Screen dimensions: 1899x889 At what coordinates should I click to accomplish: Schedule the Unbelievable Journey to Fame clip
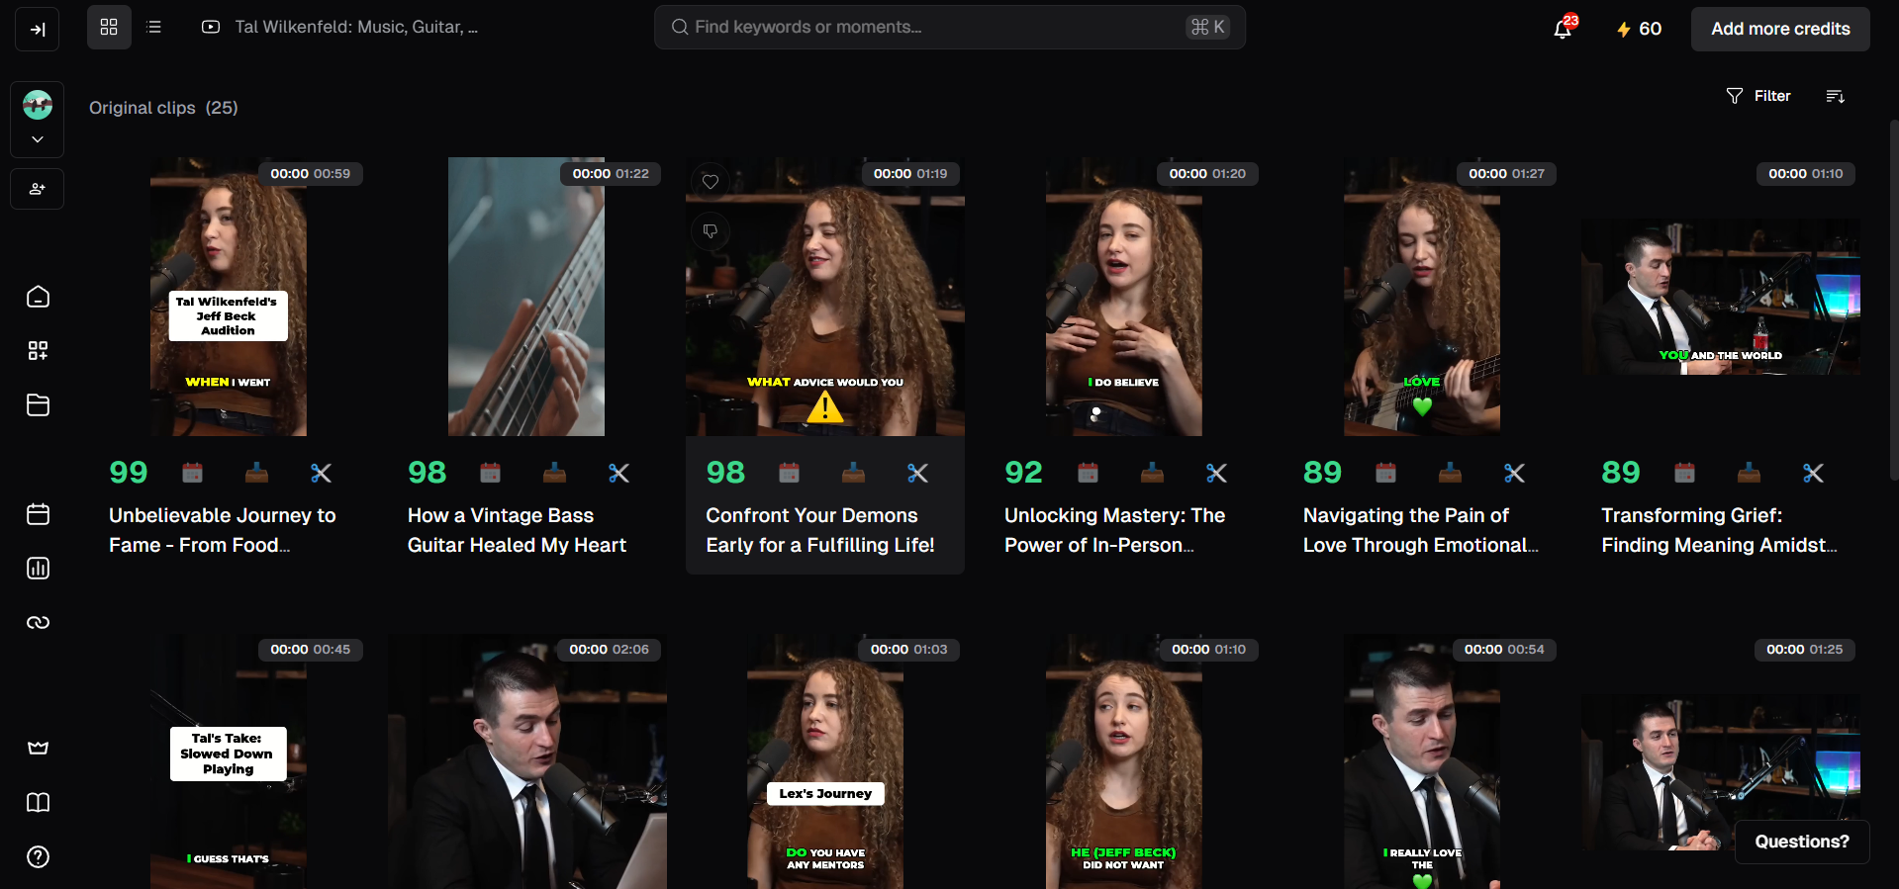tap(193, 473)
